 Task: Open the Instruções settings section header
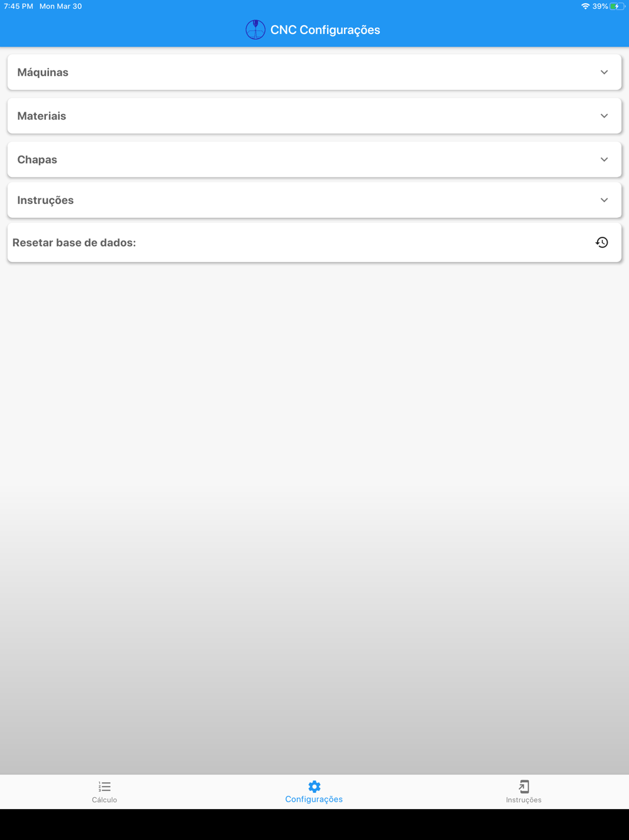click(314, 200)
